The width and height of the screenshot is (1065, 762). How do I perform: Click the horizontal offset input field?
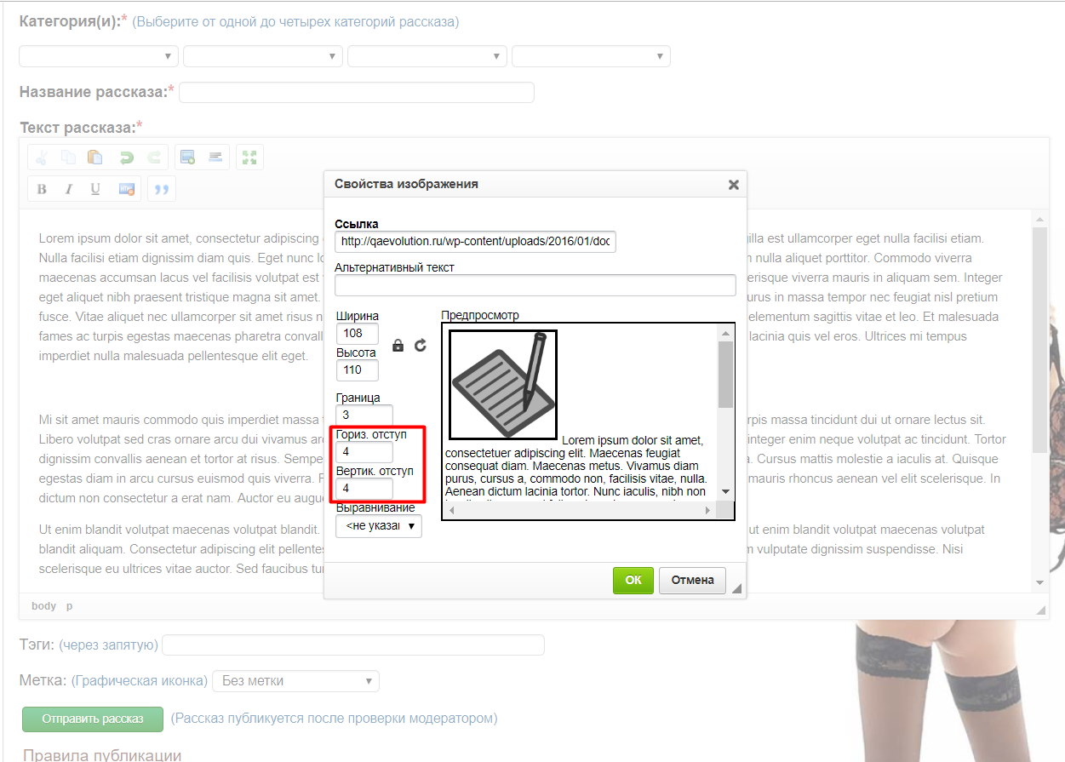364,453
